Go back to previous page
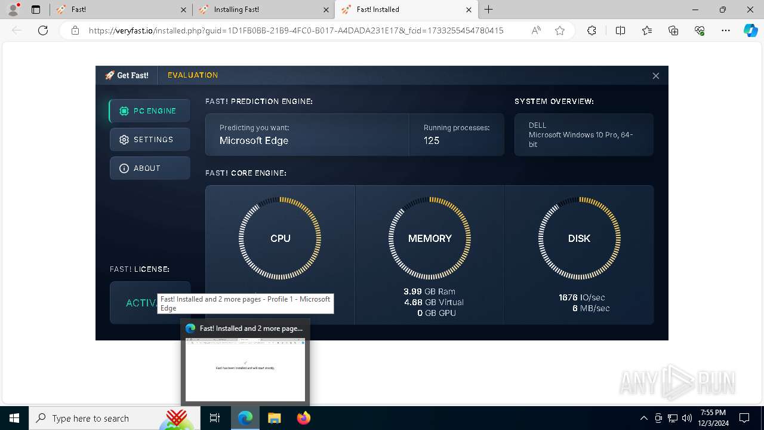The height and width of the screenshot is (430, 764). [x=17, y=30]
